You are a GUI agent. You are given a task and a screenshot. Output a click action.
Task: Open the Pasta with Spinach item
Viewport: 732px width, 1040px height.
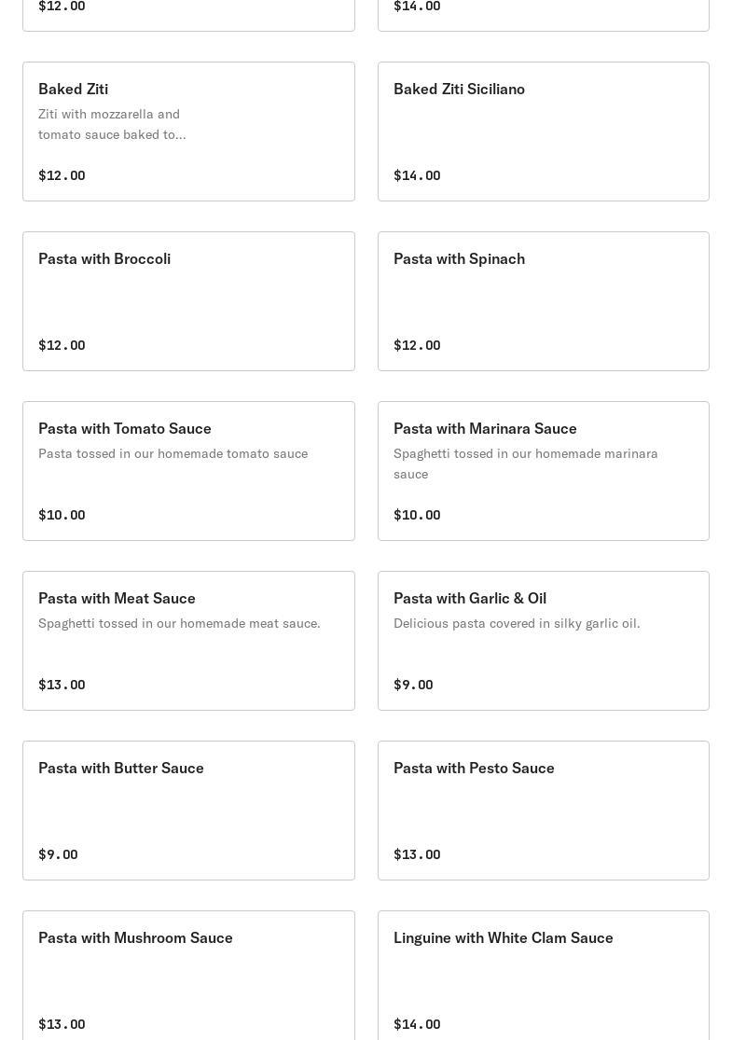point(543,301)
